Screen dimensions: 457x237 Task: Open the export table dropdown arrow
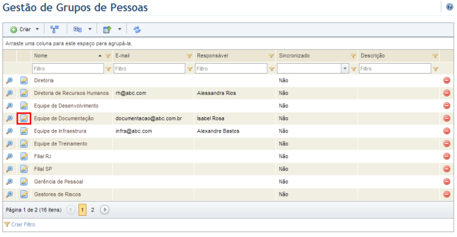pyautogui.click(x=119, y=29)
